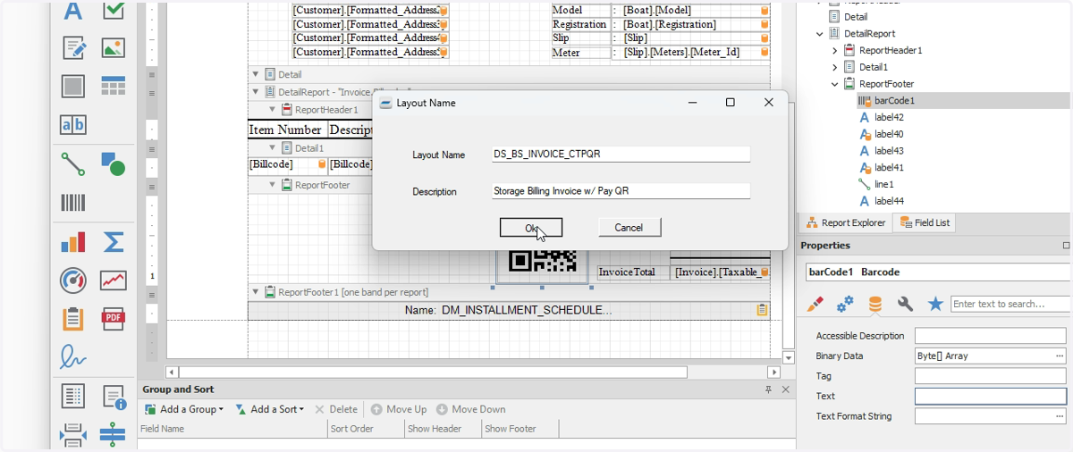Click Cancel in Layout Name dialog
The image size is (1073, 452).
(x=629, y=228)
